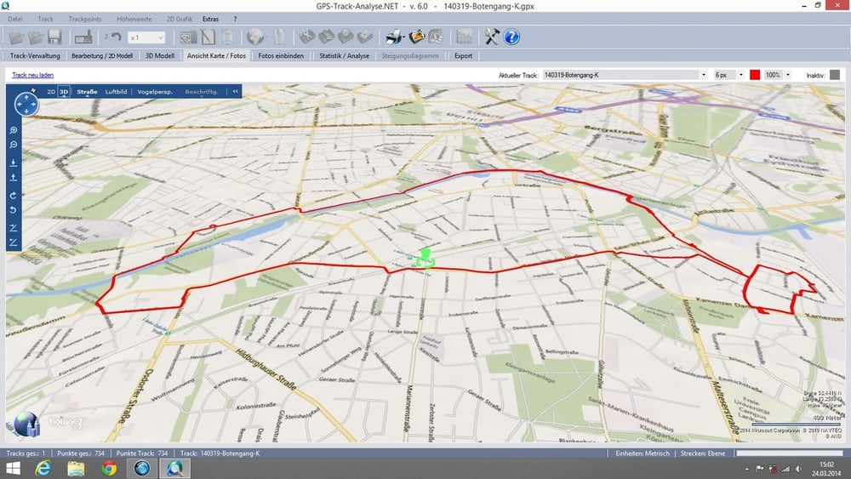Switch to Track-Verwaltung tab
851x479 pixels.
click(35, 55)
